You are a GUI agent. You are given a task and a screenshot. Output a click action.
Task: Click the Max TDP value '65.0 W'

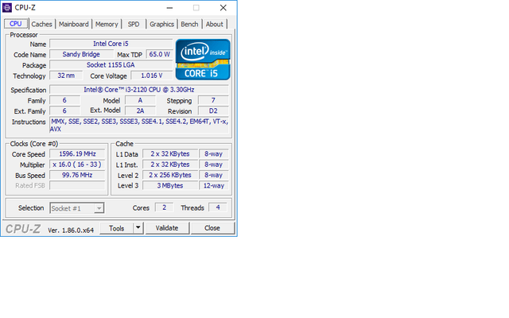point(159,54)
